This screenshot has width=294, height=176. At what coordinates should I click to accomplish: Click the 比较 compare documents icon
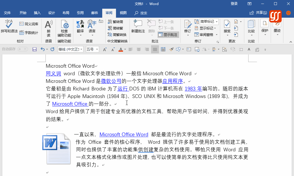[x=251, y=24]
